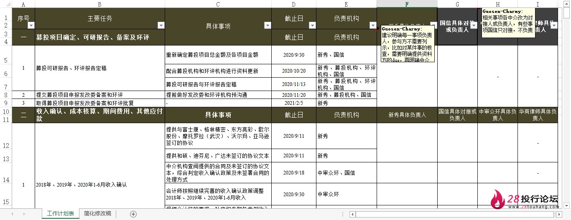Select column D header
Viewport: 571px width, 220px height.
pyautogui.click(x=294, y=4)
